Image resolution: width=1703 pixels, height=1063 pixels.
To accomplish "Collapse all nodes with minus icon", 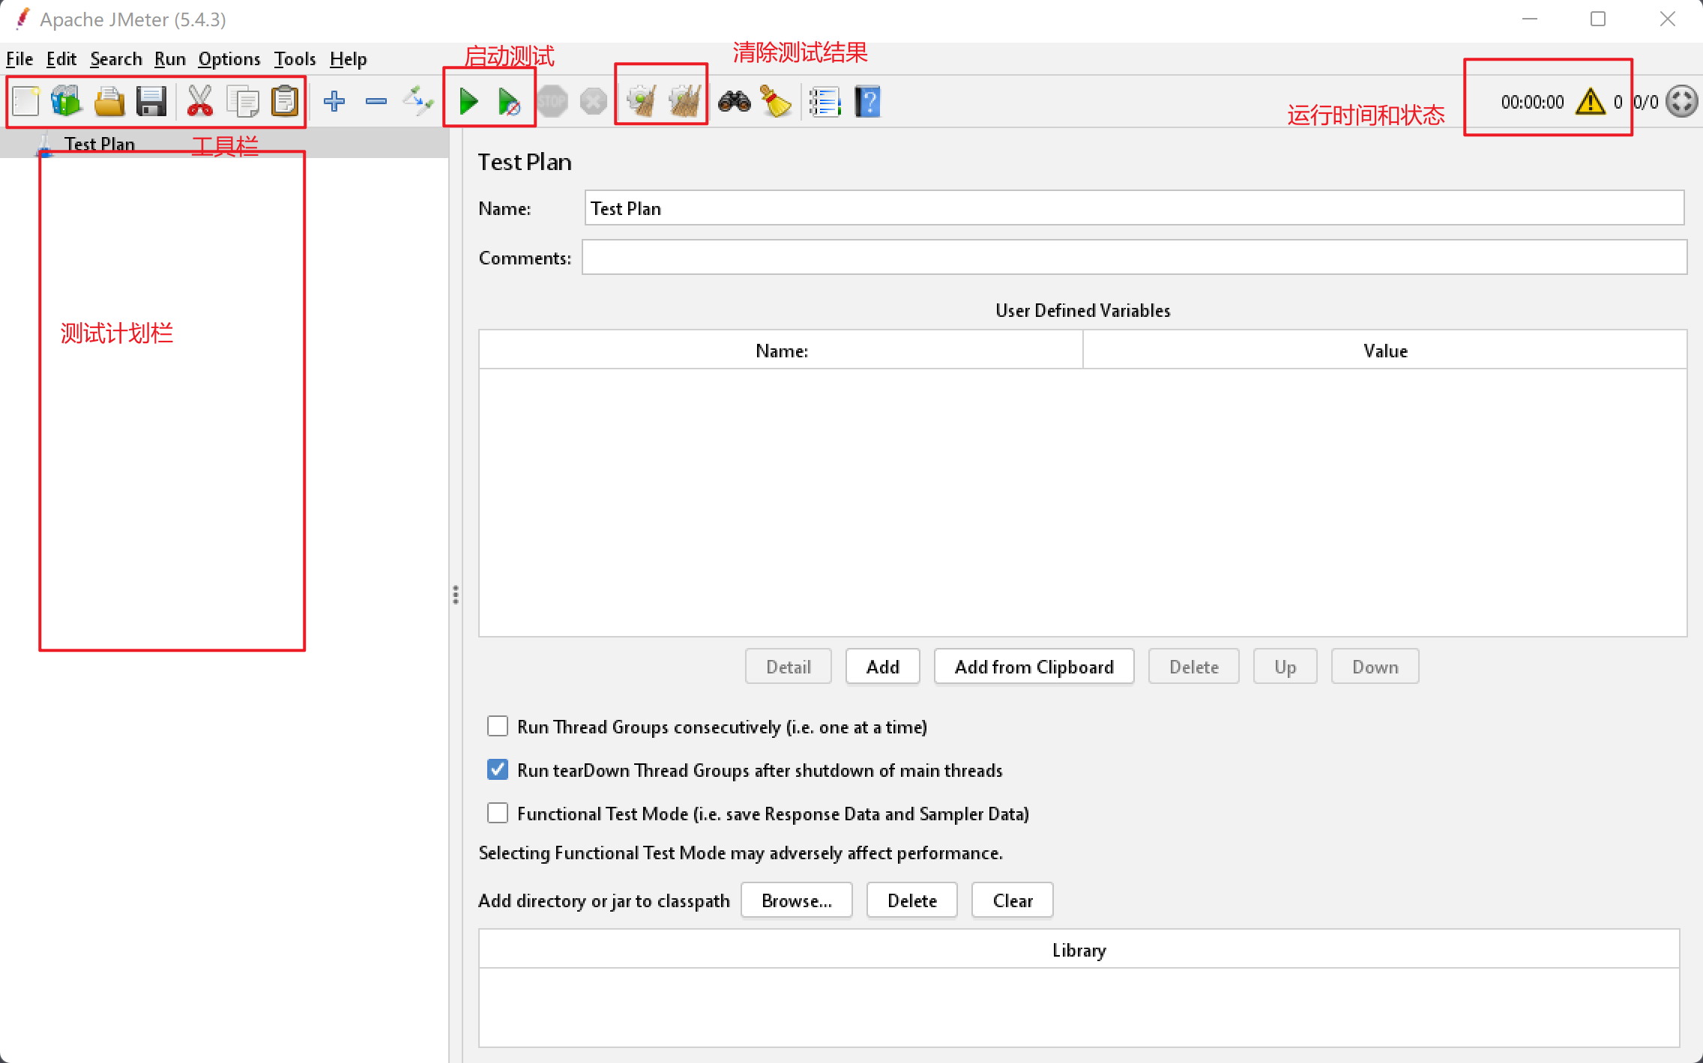I will click(376, 101).
